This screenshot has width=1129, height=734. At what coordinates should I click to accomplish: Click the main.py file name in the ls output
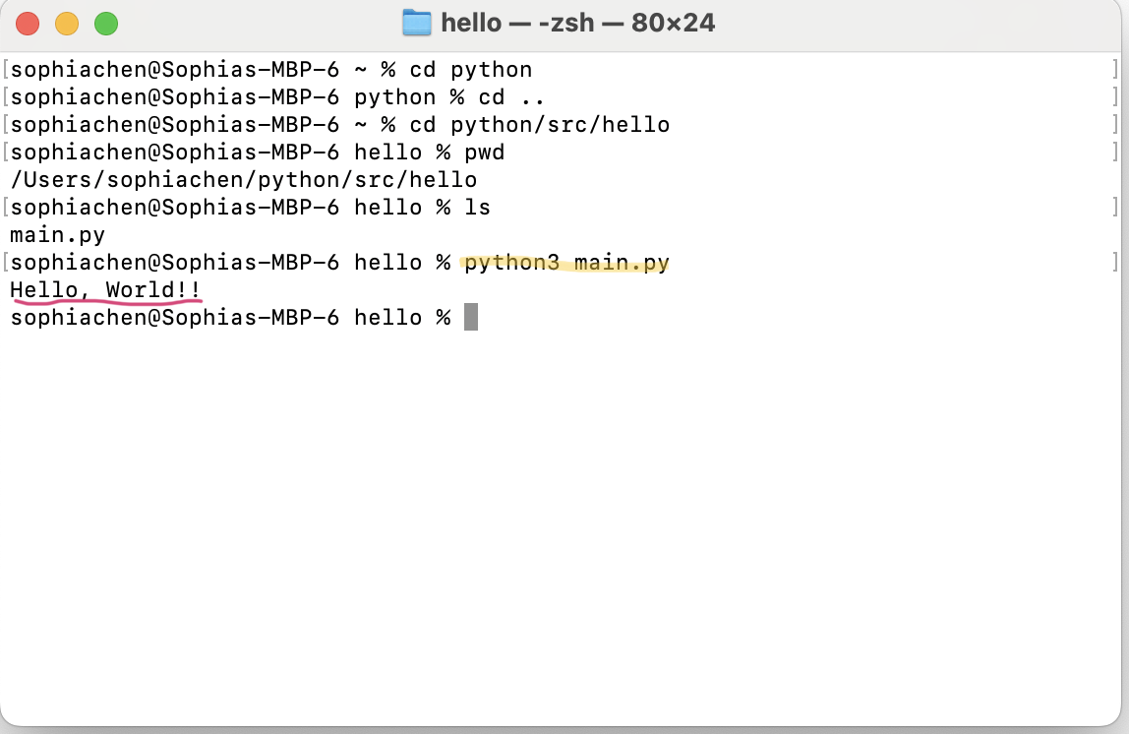(x=57, y=235)
